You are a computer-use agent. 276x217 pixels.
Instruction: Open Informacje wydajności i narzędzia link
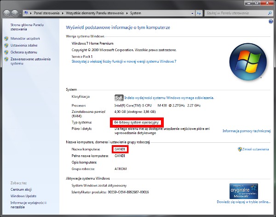29,205
